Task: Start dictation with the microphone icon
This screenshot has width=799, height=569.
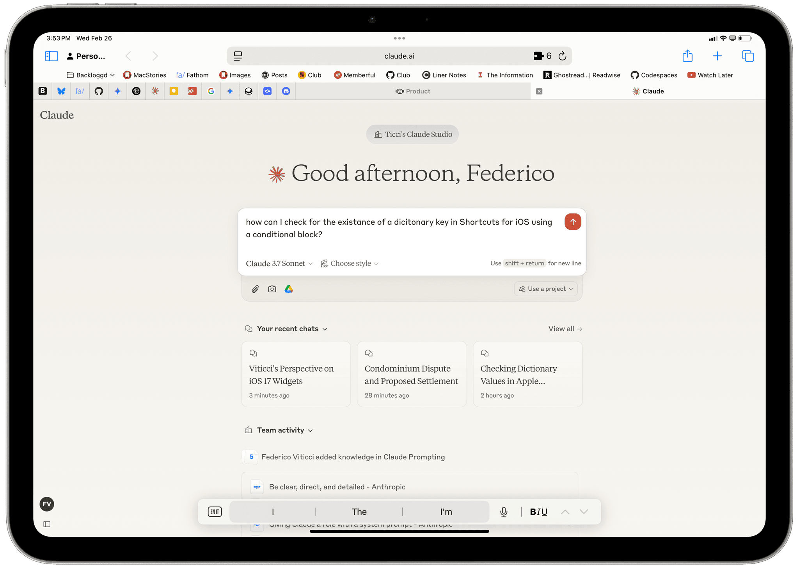Action: (504, 512)
